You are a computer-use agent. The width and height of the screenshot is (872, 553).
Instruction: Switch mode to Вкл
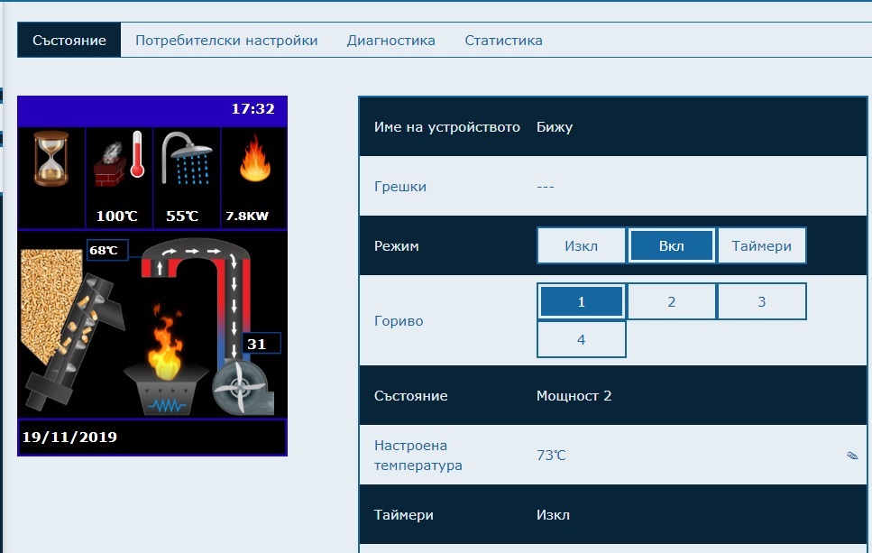pyautogui.click(x=671, y=245)
